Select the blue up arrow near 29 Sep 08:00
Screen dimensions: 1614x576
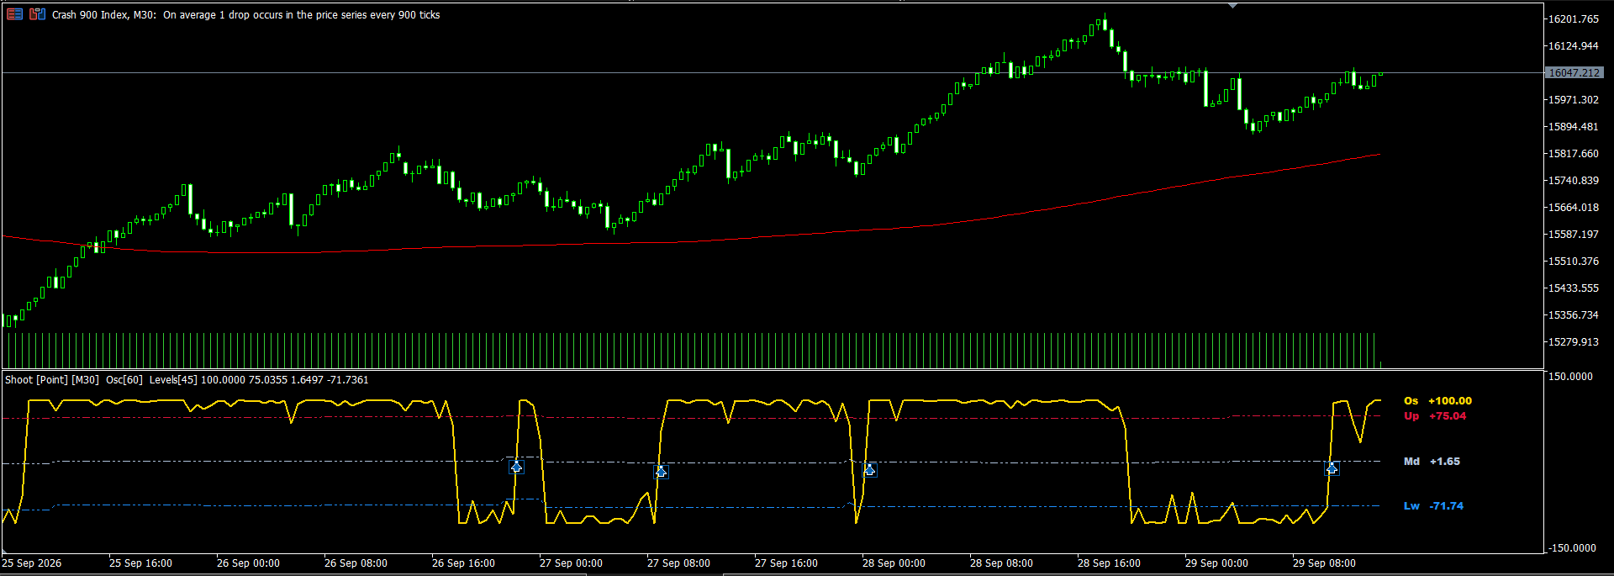1332,468
